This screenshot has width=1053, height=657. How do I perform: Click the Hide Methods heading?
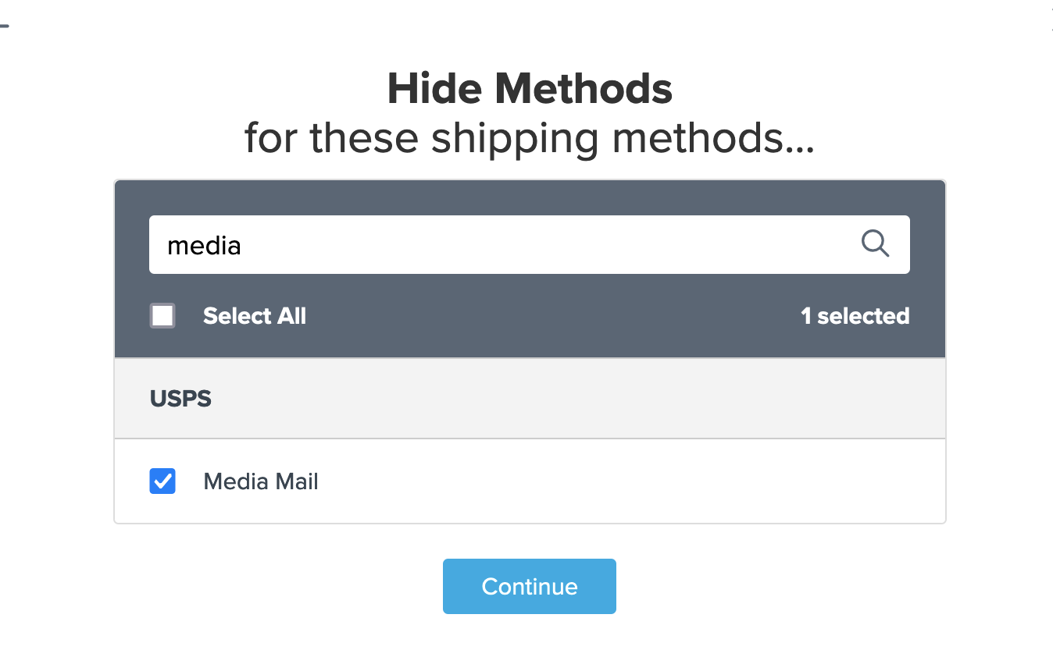click(530, 89)
